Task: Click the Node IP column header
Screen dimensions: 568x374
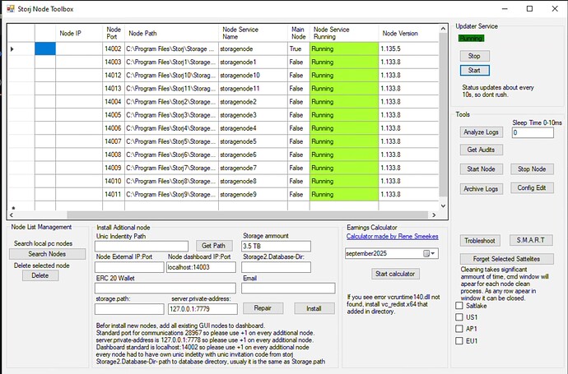Action: pos(79,33)
